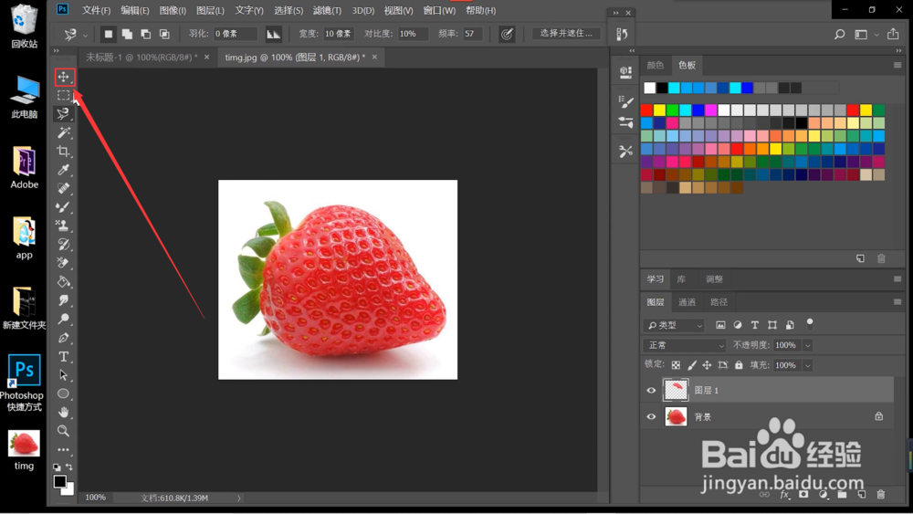Open the blend mode 正常 dropdown

[685, 345]
